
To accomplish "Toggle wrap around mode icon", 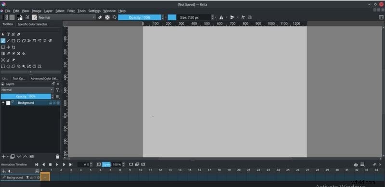I will (243, 17).
